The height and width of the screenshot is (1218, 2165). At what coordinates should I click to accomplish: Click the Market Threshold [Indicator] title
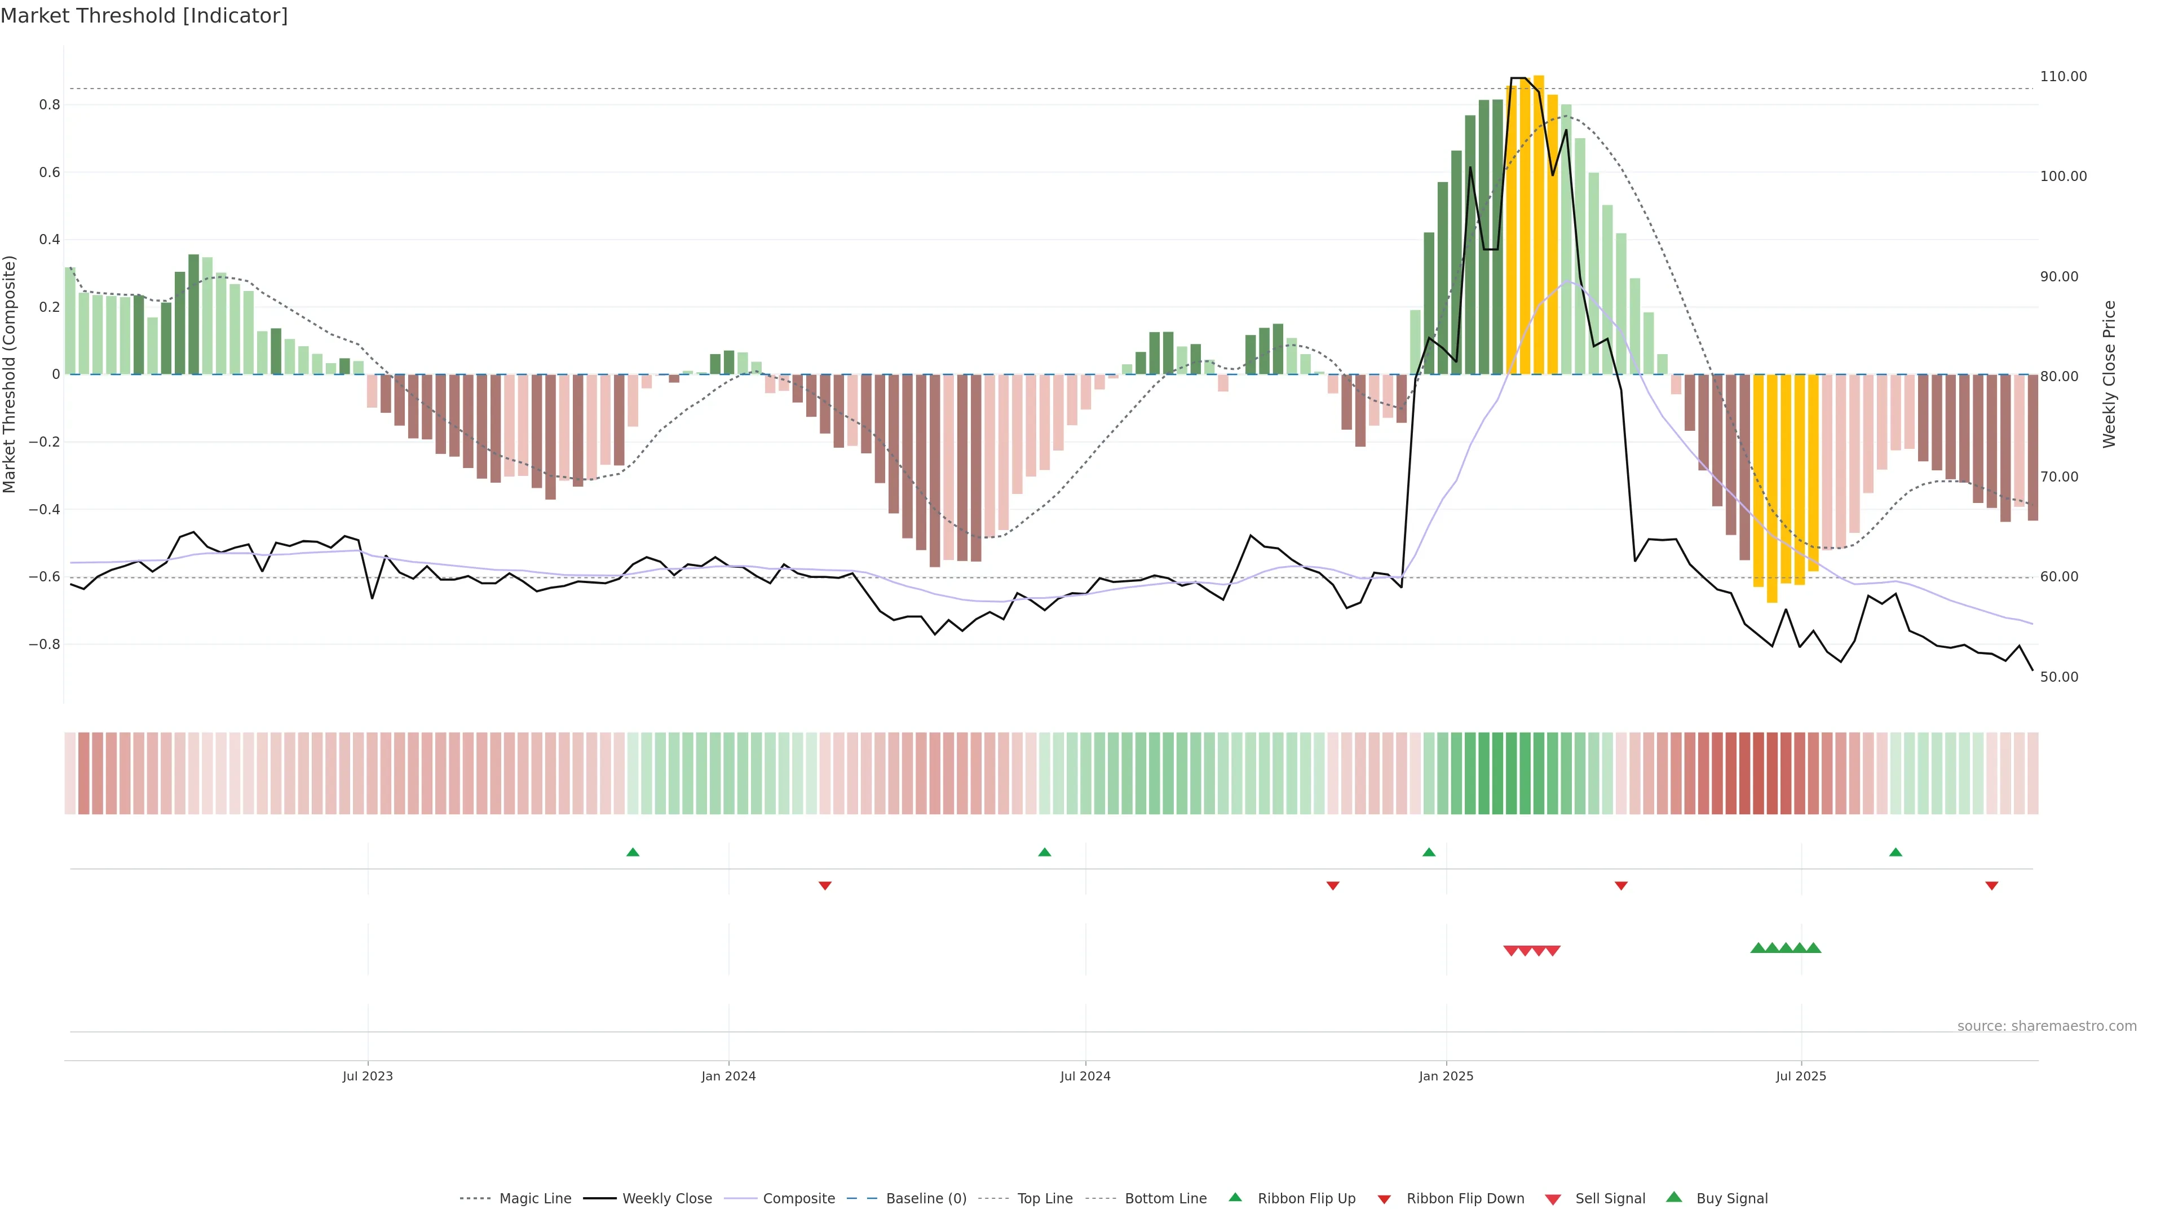pos(144,16)
